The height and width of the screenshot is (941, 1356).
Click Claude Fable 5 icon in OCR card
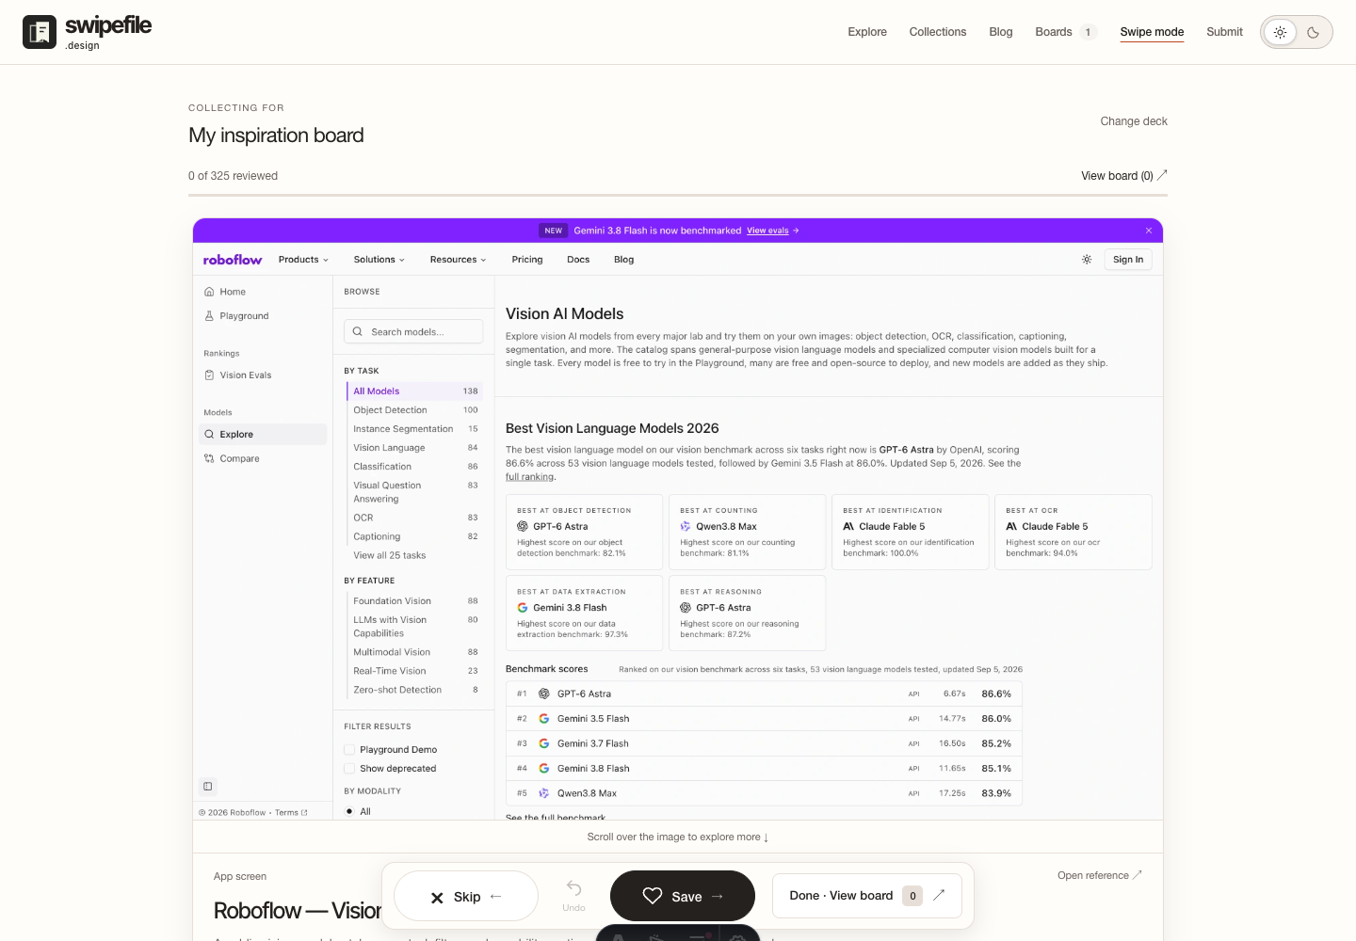pos(1011,527)
